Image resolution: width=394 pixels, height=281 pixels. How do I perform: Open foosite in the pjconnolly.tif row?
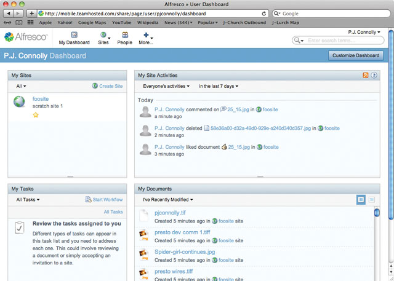click(226, 221)
